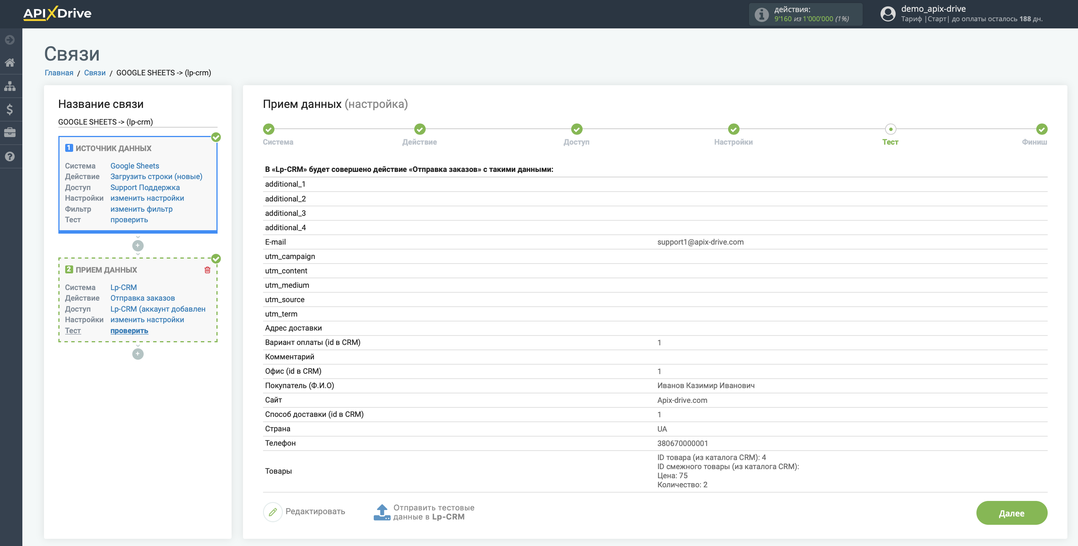Open the billing dollar icon in sidebar
The image size is (1078, 546).
point(10,109)
